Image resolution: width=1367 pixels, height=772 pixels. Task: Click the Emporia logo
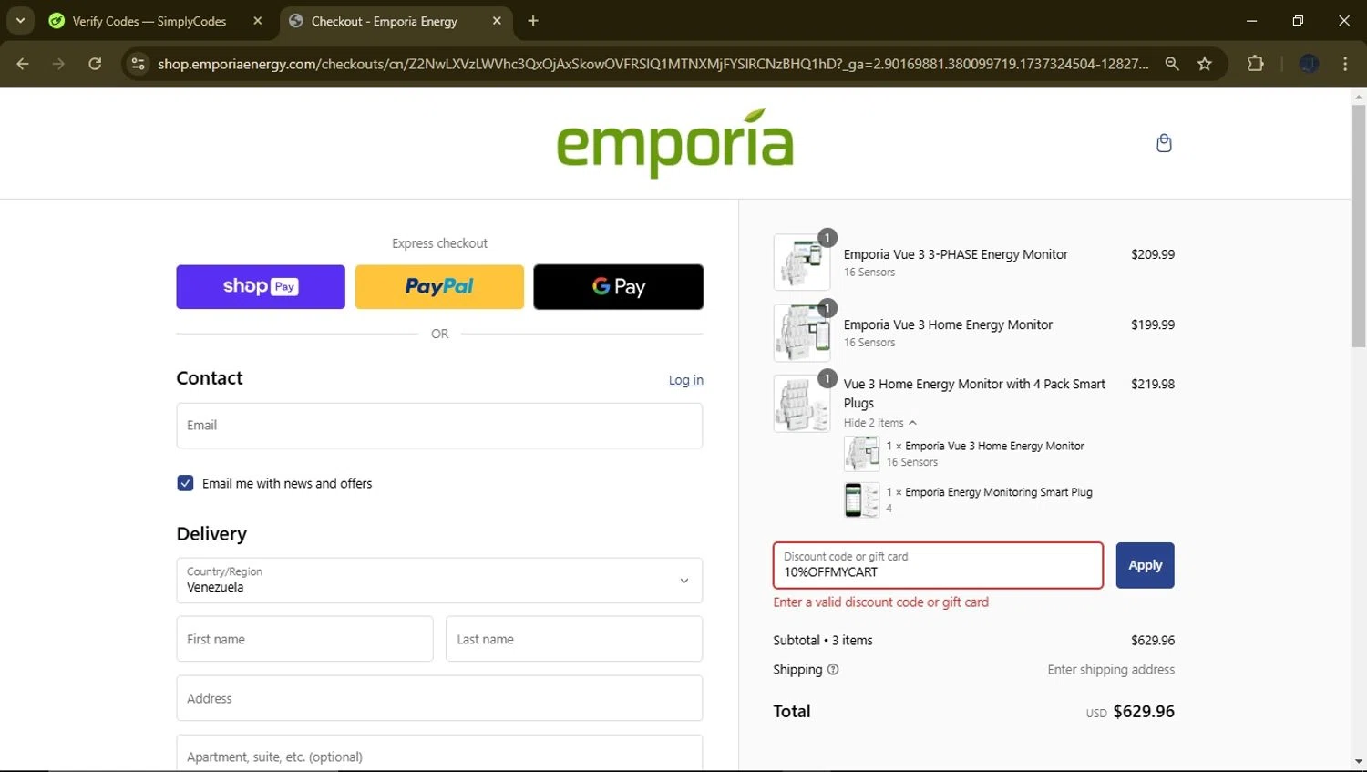(675, 143)
